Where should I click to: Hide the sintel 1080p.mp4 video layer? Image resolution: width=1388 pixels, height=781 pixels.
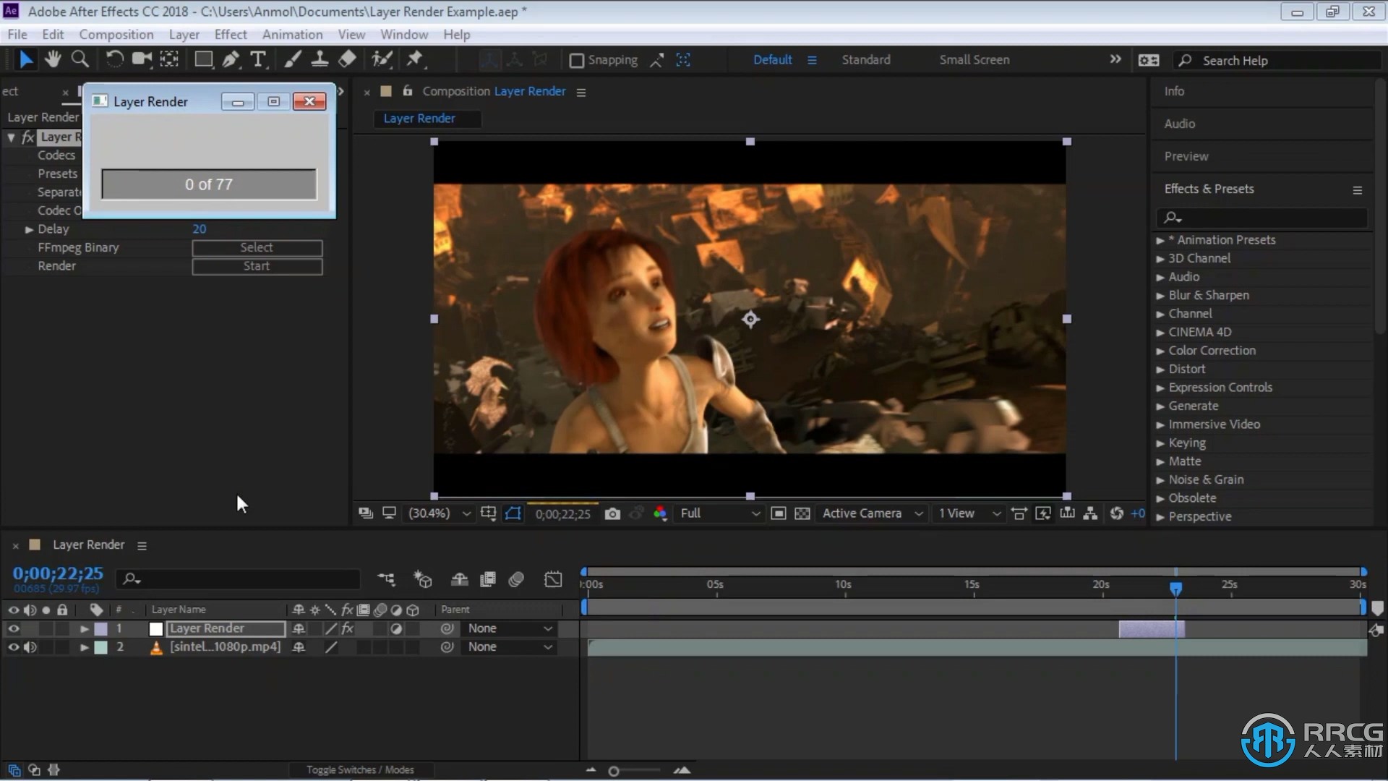point(13,647)
